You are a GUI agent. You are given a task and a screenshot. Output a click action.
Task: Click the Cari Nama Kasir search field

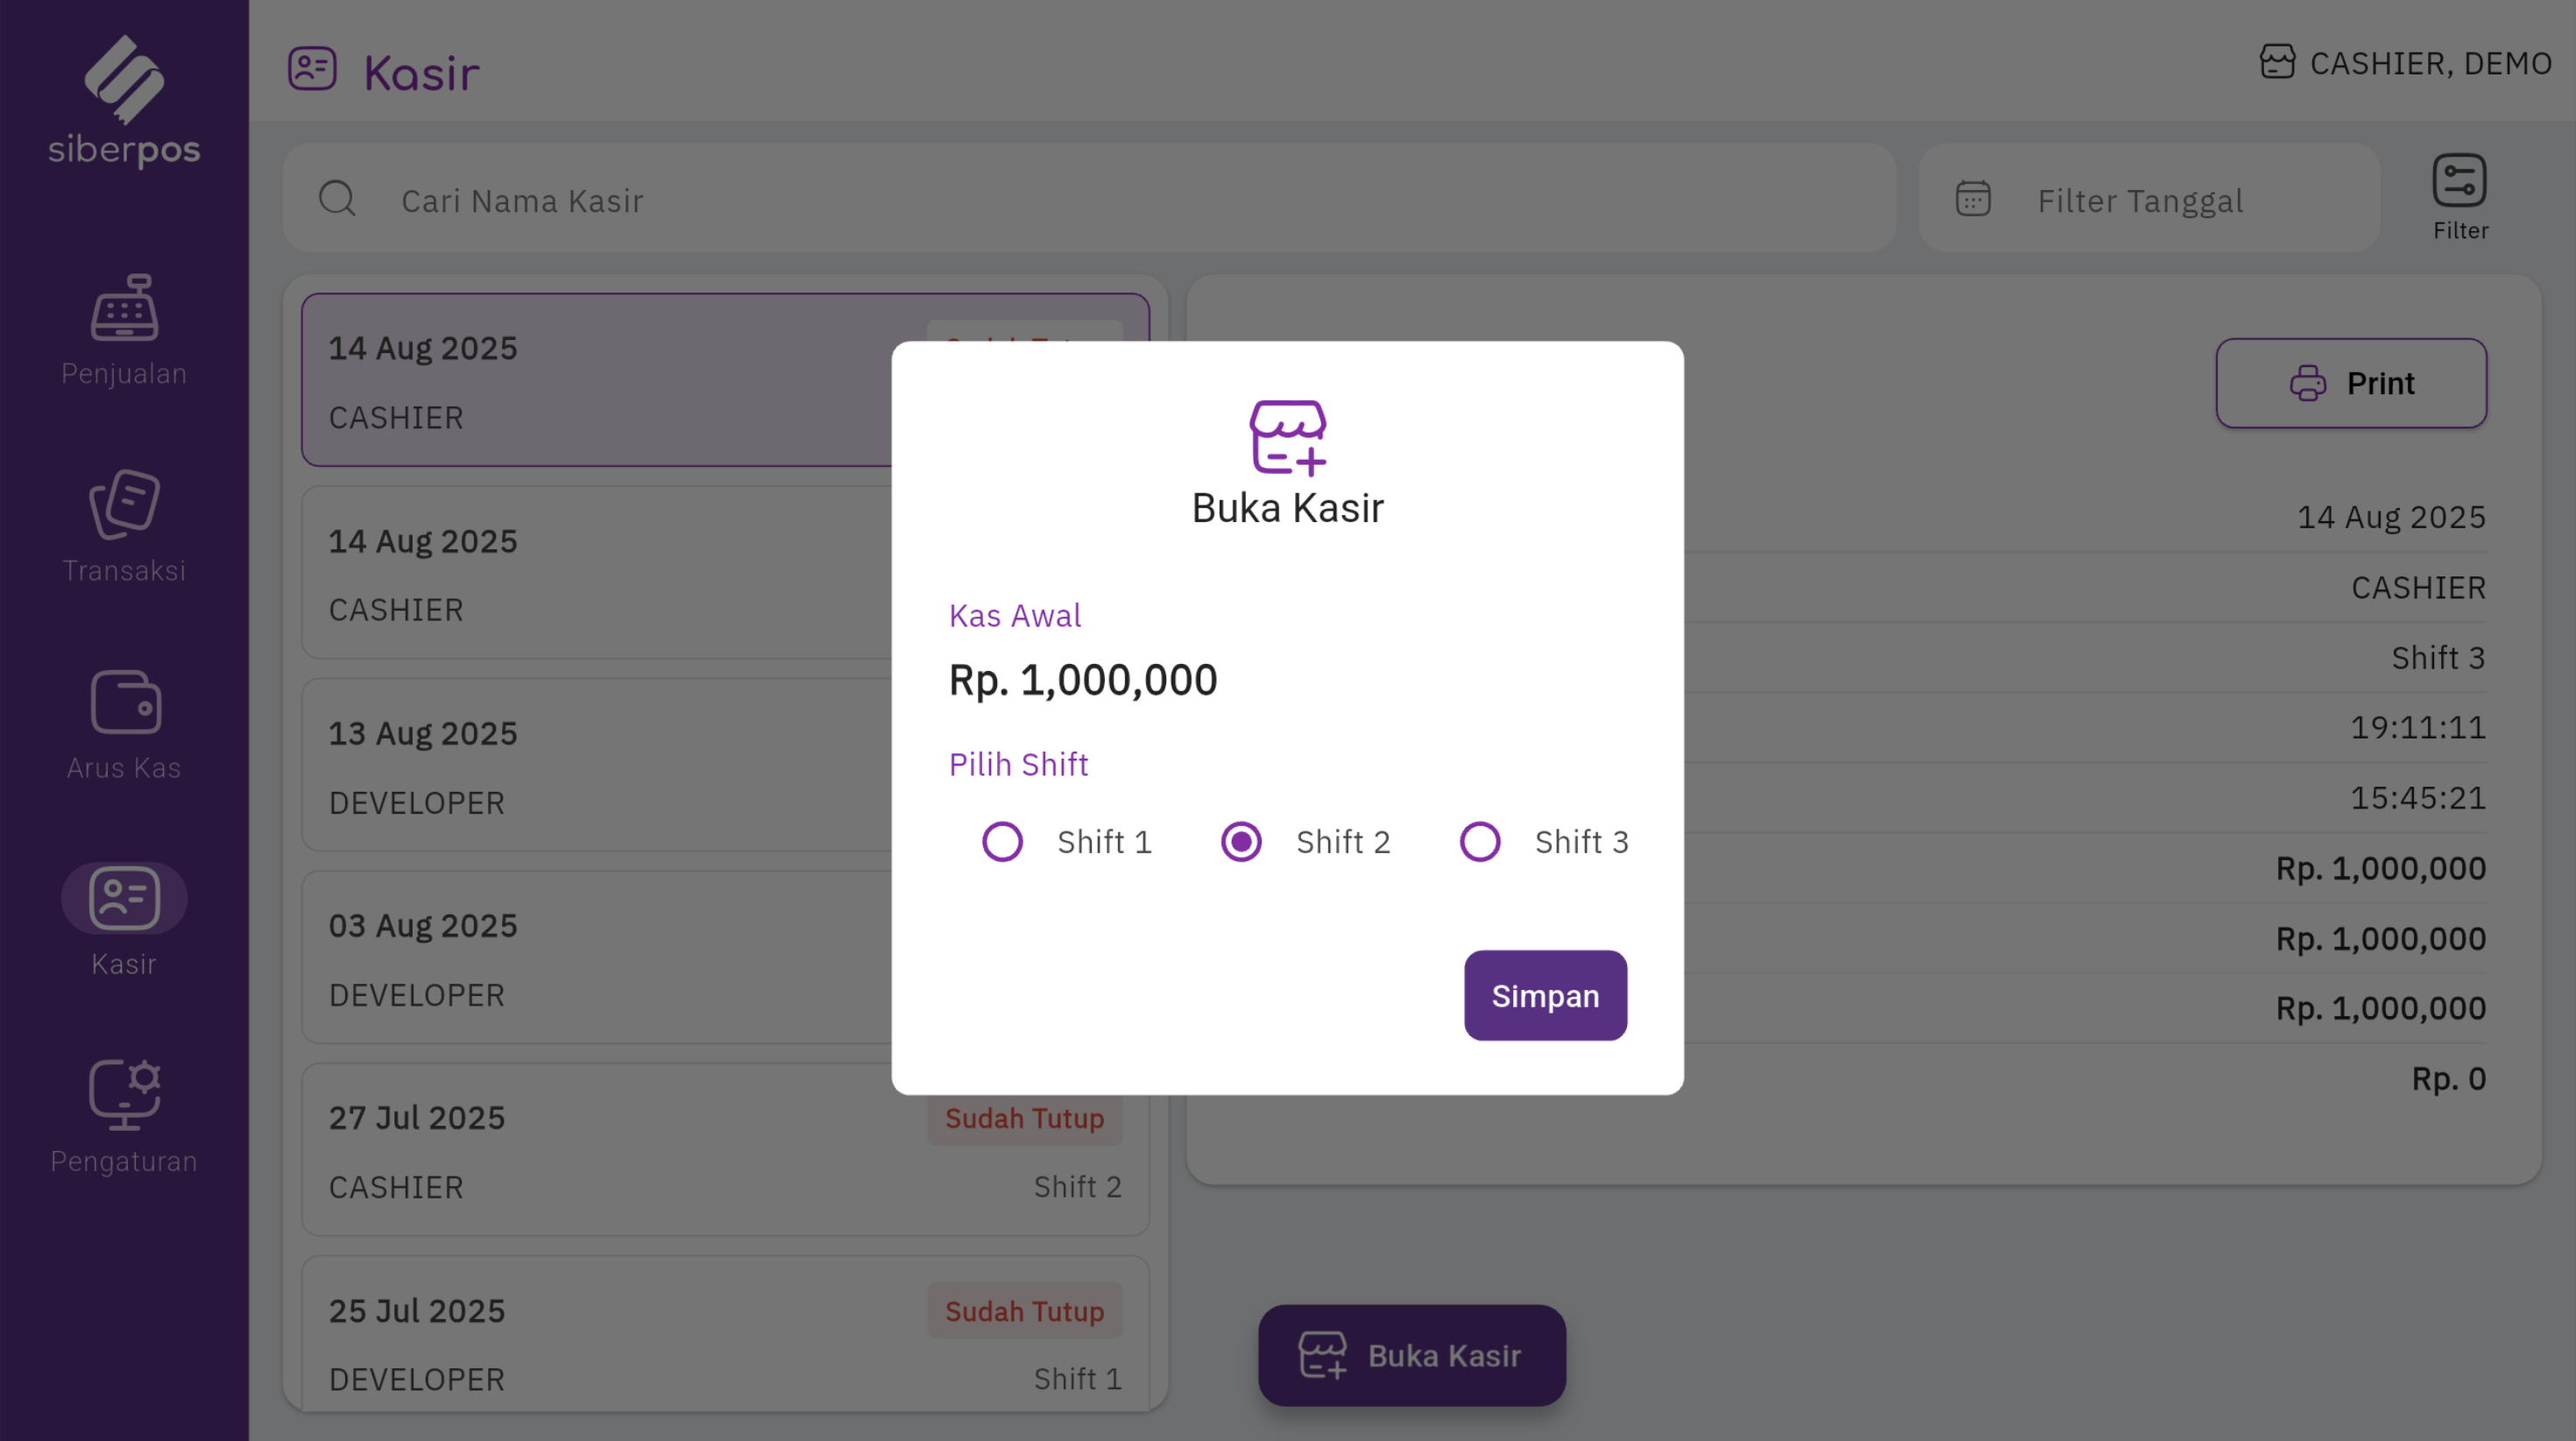(1100, 200)
